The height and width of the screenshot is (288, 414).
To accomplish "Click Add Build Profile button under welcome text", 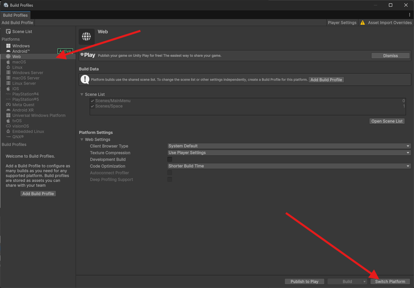I will coord(38,194).
